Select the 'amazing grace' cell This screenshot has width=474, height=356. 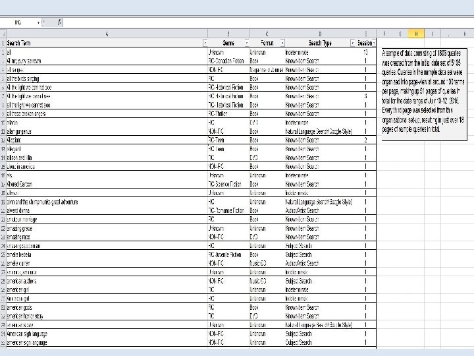coord(107,228)
